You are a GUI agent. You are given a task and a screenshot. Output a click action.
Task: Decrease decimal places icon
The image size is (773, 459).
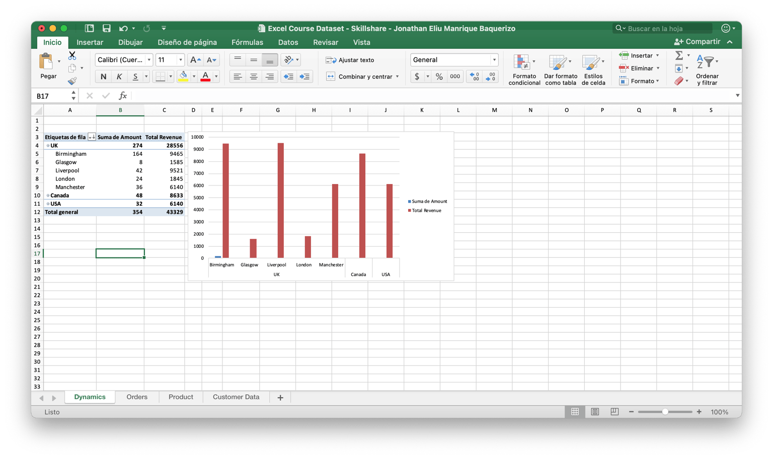491,76
